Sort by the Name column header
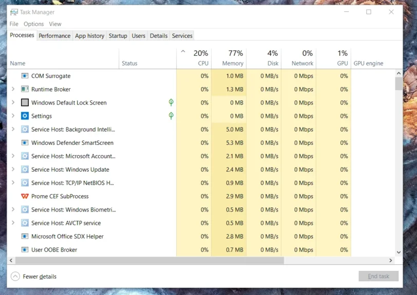This screenshot has width=417, height=295. [x=63, y=58]
